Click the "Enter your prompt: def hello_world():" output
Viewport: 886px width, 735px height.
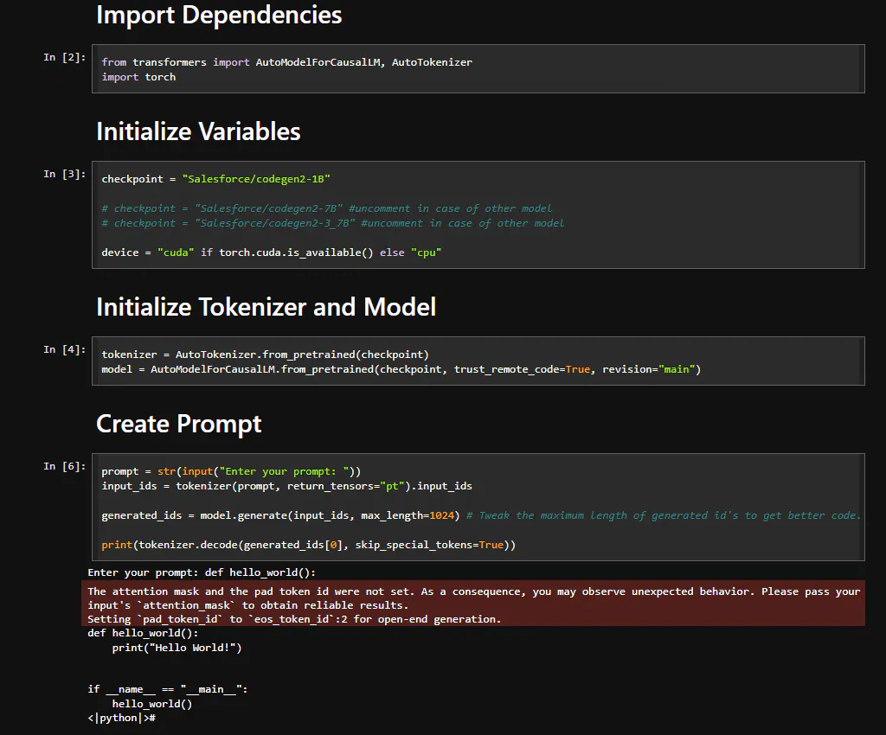[202, 572]
